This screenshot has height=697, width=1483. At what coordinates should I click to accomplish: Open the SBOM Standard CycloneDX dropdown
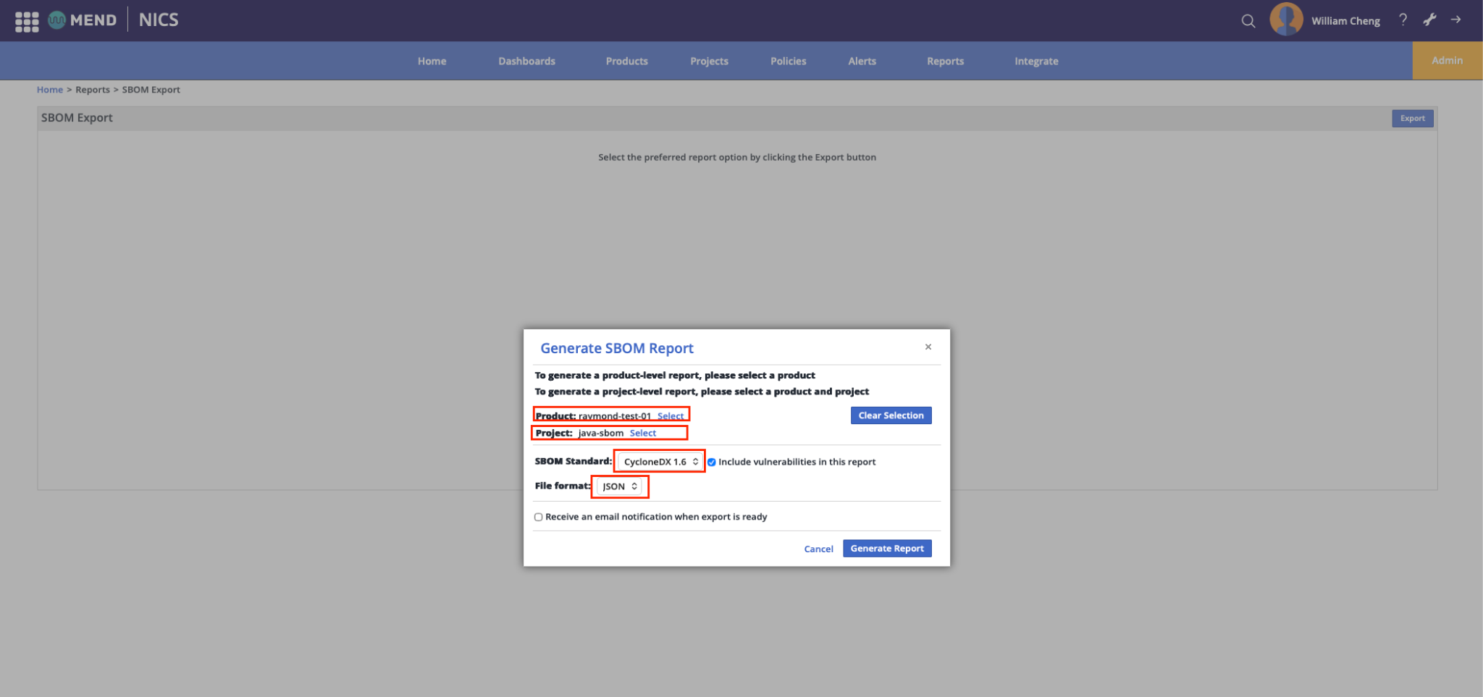tap(660, 461)
